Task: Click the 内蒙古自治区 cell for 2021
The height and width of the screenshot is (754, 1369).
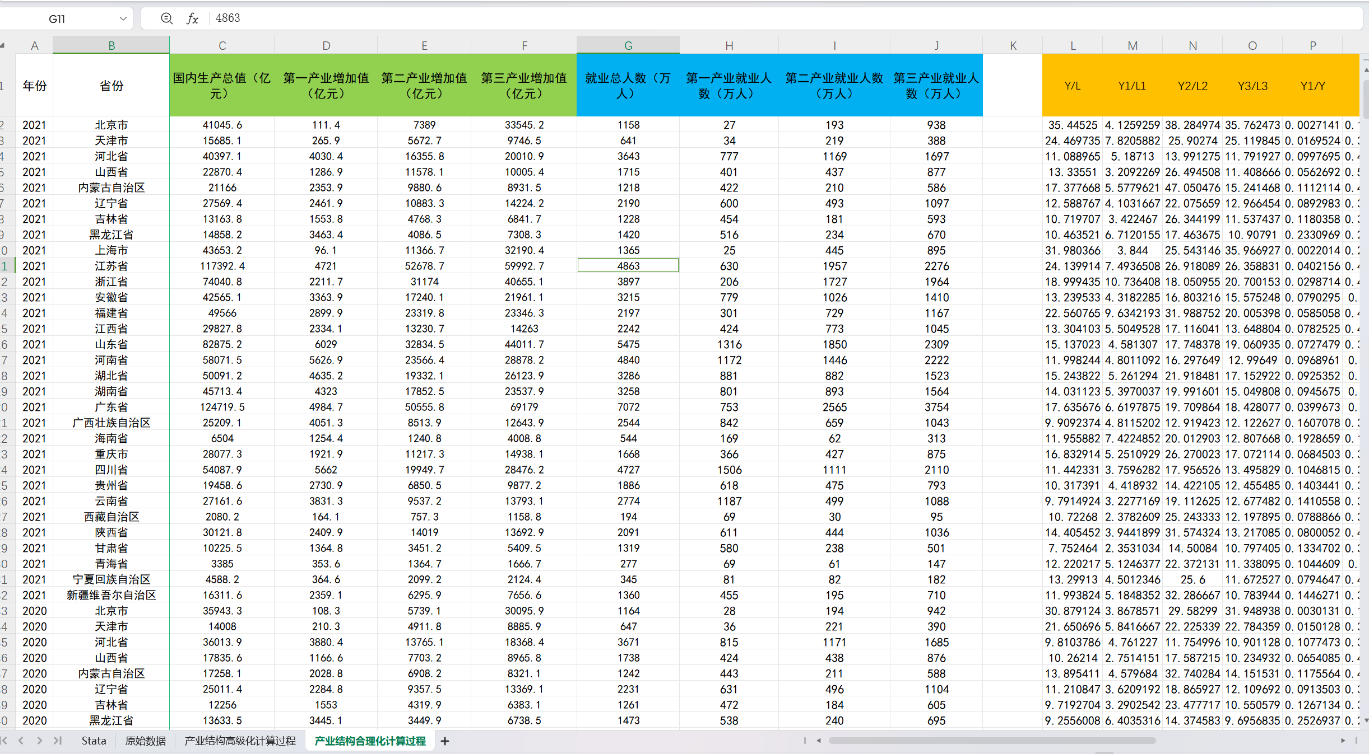Action: coord(111,188)
